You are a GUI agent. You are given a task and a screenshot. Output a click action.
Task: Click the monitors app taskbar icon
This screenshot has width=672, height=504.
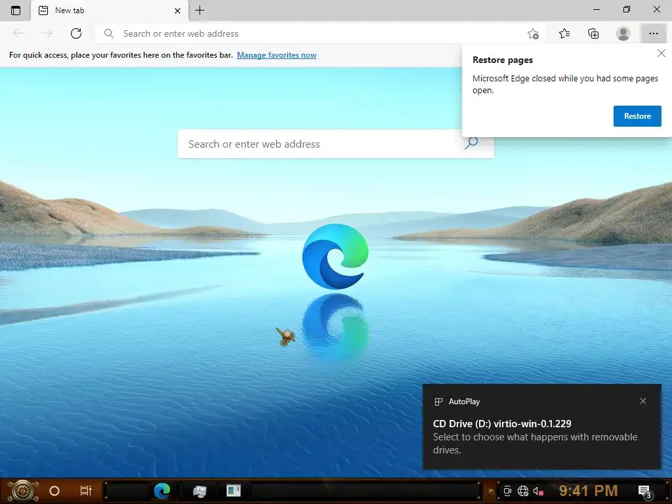pos(199,491)
